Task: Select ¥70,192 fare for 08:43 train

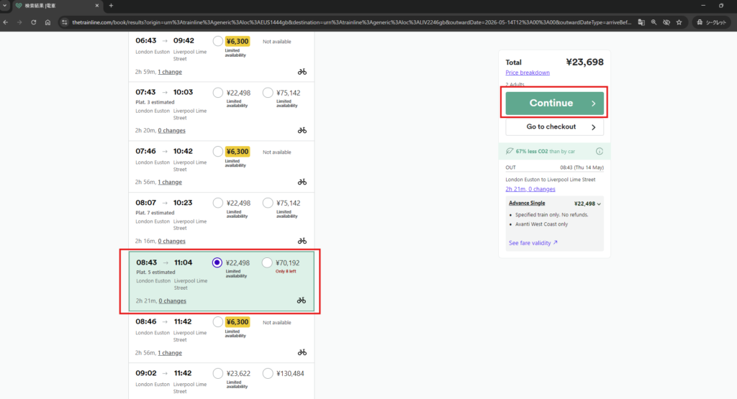Action: click(x=268, y=263)
